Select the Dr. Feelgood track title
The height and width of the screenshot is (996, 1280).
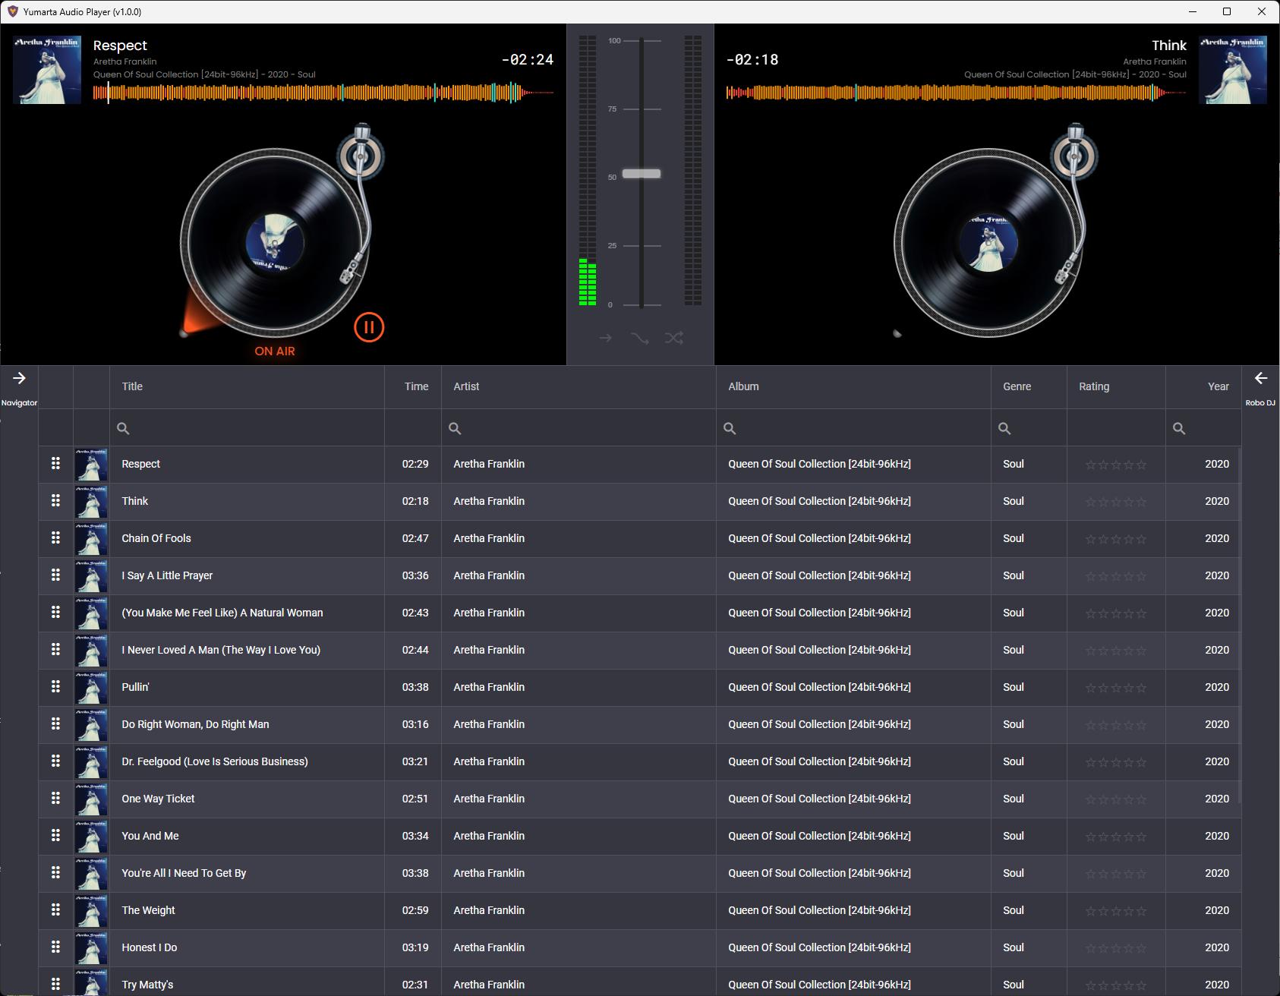point(215,761)
